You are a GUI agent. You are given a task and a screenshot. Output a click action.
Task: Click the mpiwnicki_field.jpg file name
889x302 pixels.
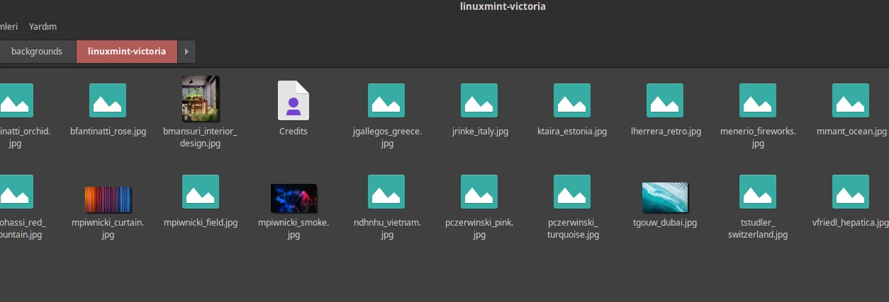201,223
